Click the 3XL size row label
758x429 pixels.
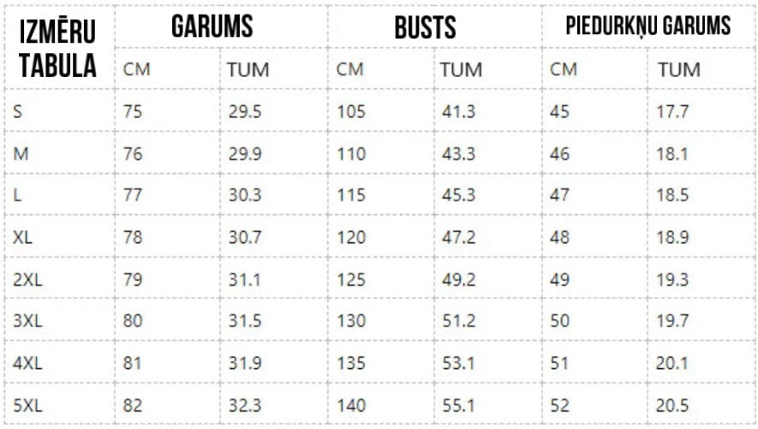tap(27, 321)
